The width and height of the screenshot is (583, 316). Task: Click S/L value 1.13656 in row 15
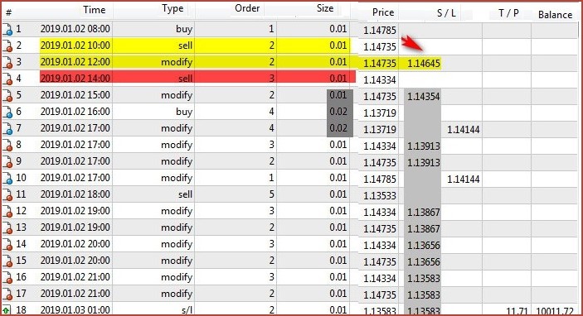tap(424, 262)
